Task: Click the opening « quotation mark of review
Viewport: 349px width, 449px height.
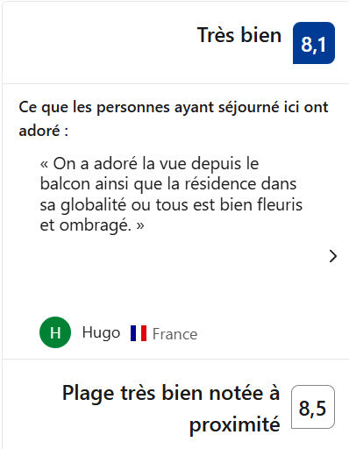Action: pos(44,164)
